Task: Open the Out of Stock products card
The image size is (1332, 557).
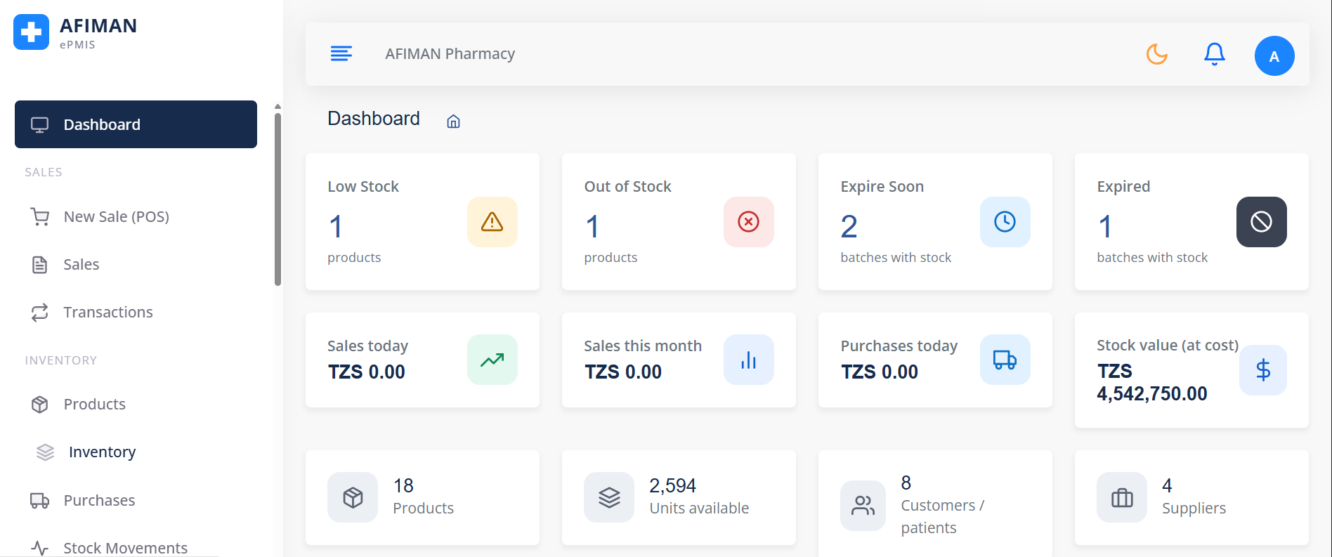Action: point(679,222)
